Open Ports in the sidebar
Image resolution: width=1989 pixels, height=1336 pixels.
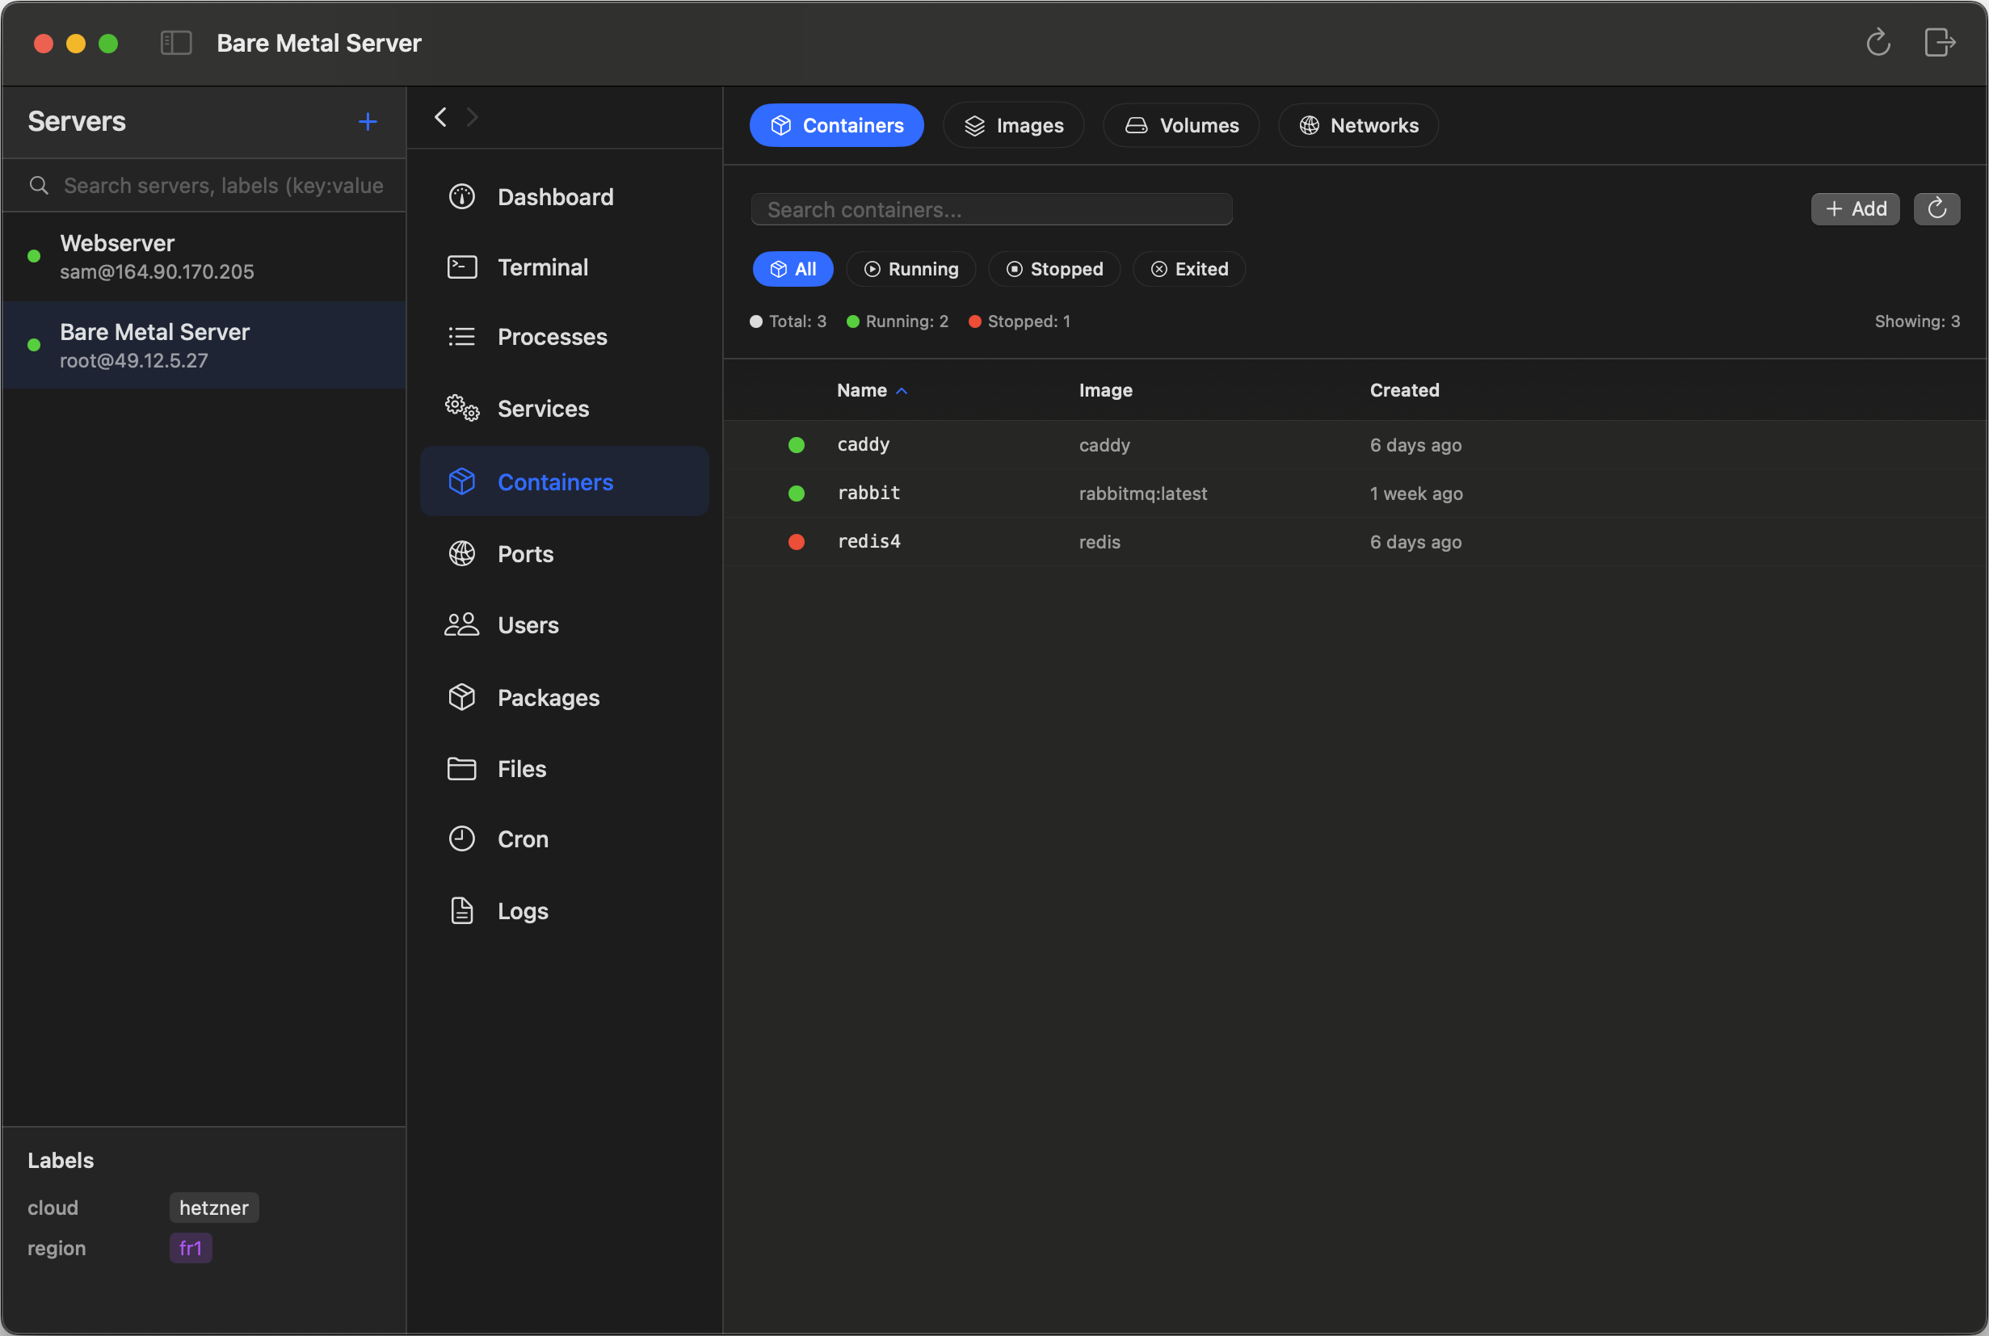tap(564, 554)
